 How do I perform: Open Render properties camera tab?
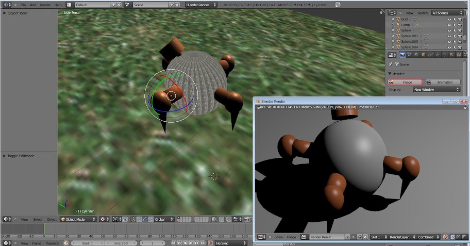click(402, 55)
